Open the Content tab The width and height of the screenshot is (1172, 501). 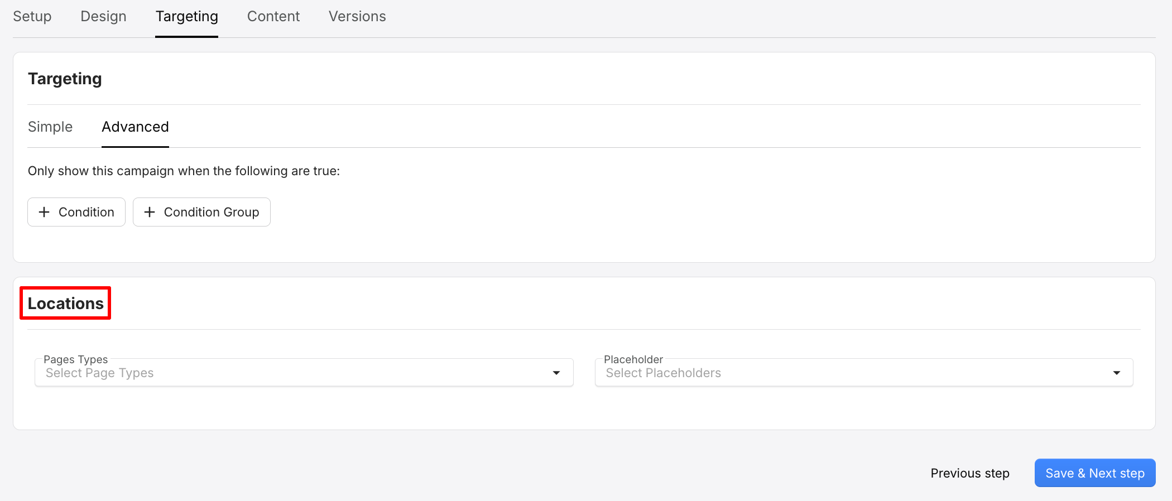pos(273,16)
